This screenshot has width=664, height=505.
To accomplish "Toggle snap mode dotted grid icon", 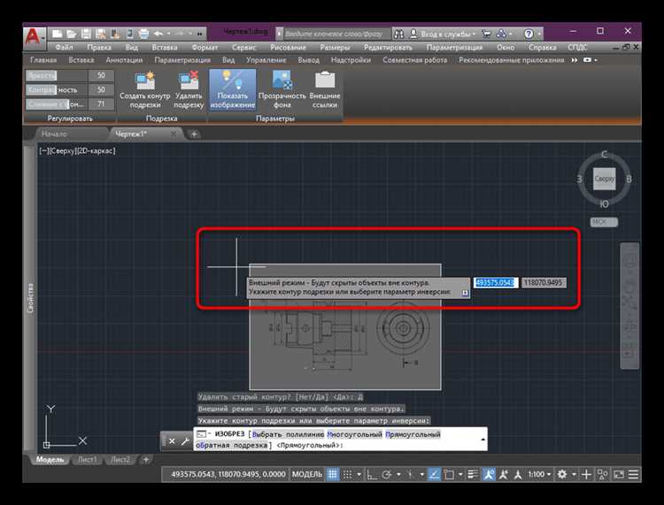I will (x=347, y=475).
